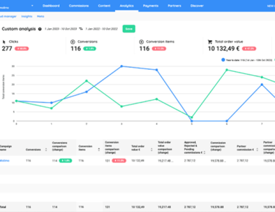Expand the account dropdown arrow in header
Image resolution: width=275 pixels, height=212 pixels.
32,6
